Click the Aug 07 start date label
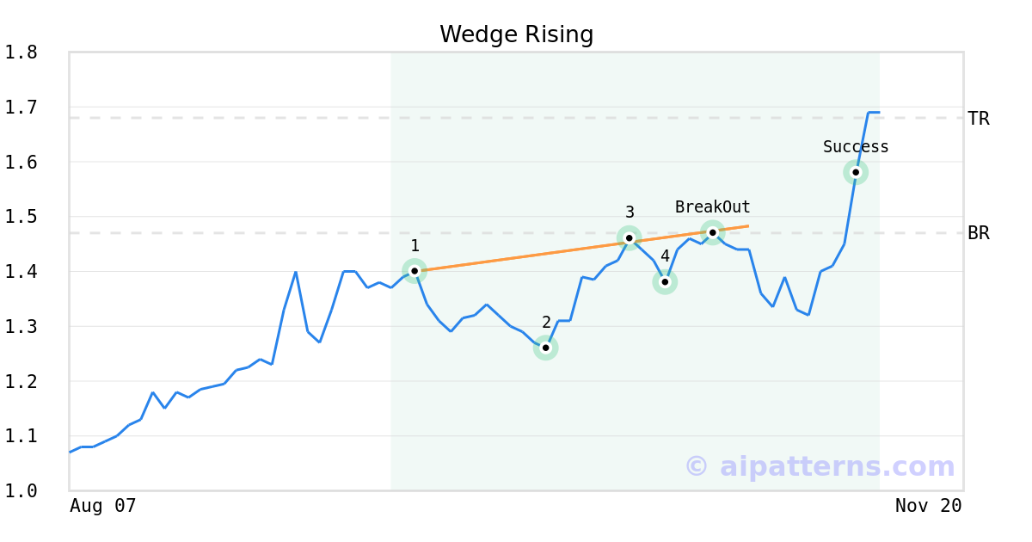 click(103, 506)
